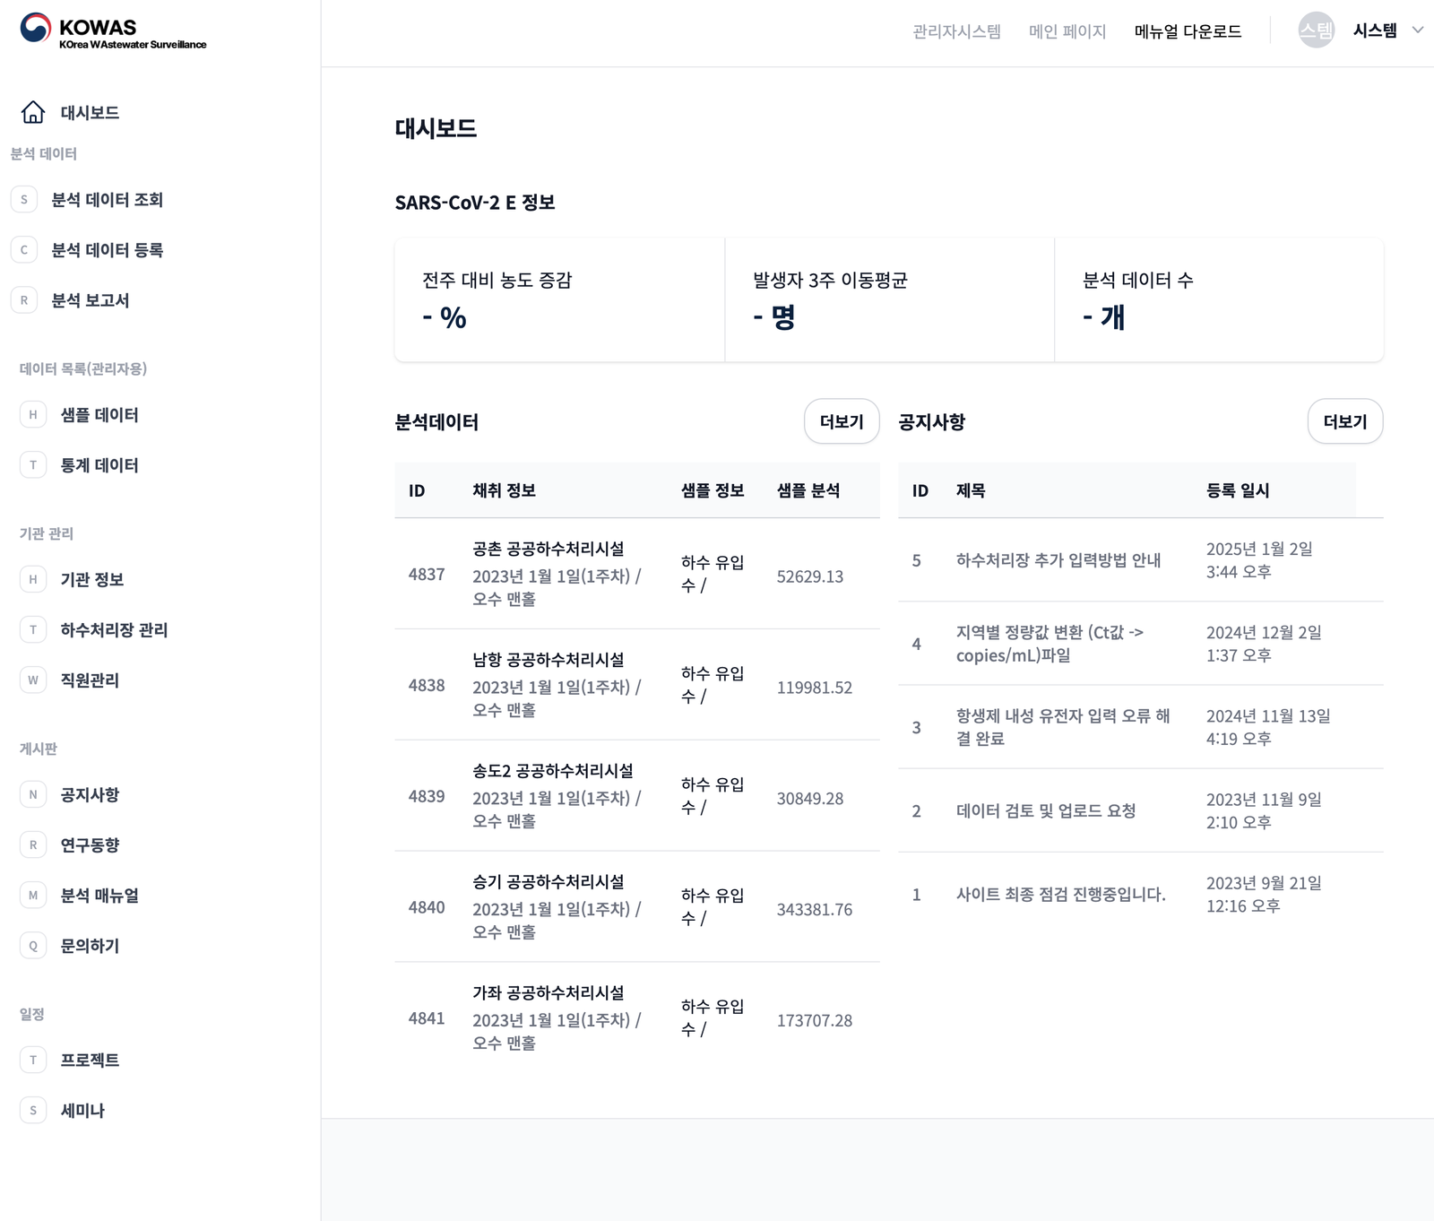Click the M badge beside 분석 매뉴얼
This screenshot has height=1221, width=1434.
[x=33, y=896]
